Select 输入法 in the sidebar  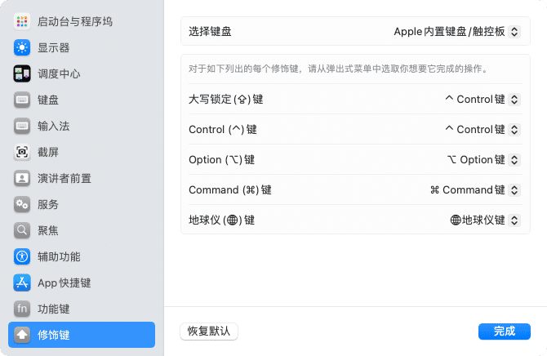[54, 126]
